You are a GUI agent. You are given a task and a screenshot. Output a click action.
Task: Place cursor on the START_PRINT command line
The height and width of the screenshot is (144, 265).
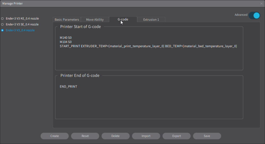pyautogui.click(x=148, y=46)
